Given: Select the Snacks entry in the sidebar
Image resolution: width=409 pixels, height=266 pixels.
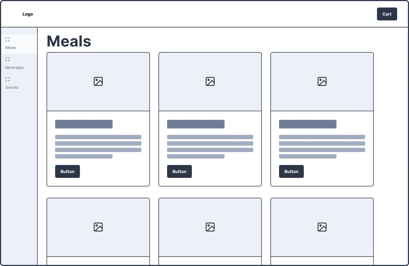Looking at the screenshot, I should [12, 87].
